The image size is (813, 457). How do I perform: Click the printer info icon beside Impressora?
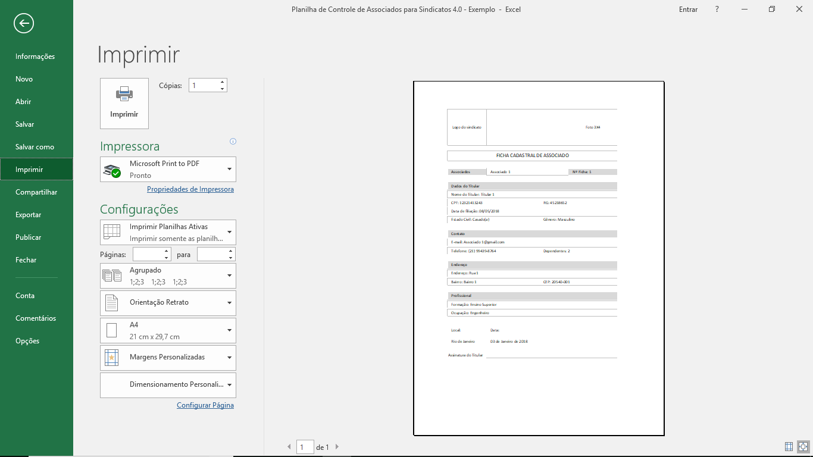point(233,142)
